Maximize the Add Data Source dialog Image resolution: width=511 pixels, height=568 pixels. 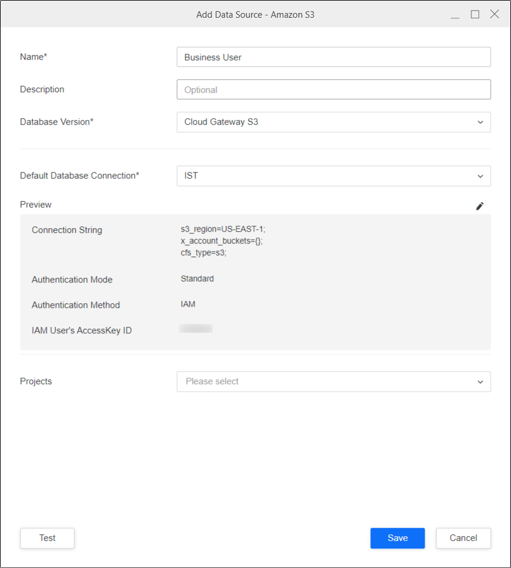(475, 14)
